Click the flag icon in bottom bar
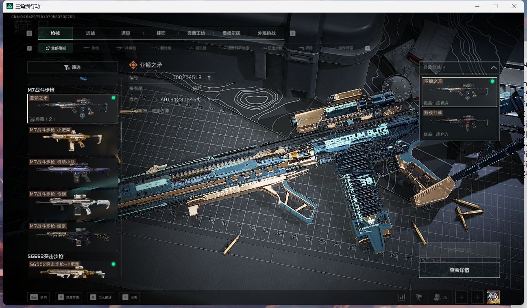The height and width of the screenshot is (308, 527). 418,297
